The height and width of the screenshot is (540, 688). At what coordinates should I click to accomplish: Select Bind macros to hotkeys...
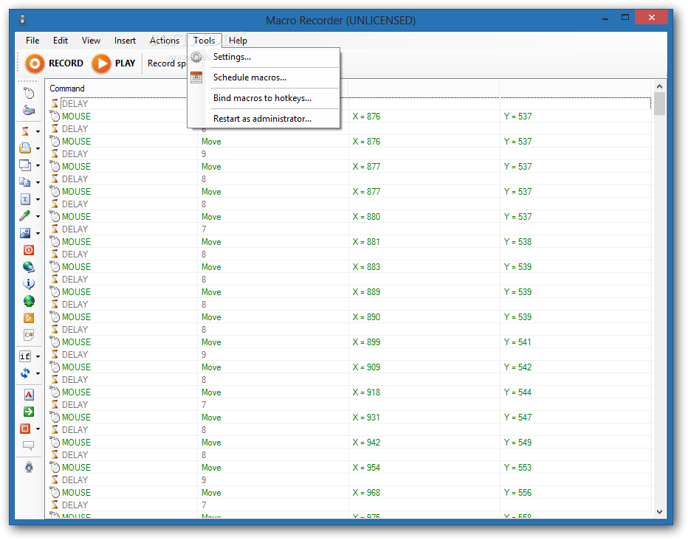tap(264, 98)
